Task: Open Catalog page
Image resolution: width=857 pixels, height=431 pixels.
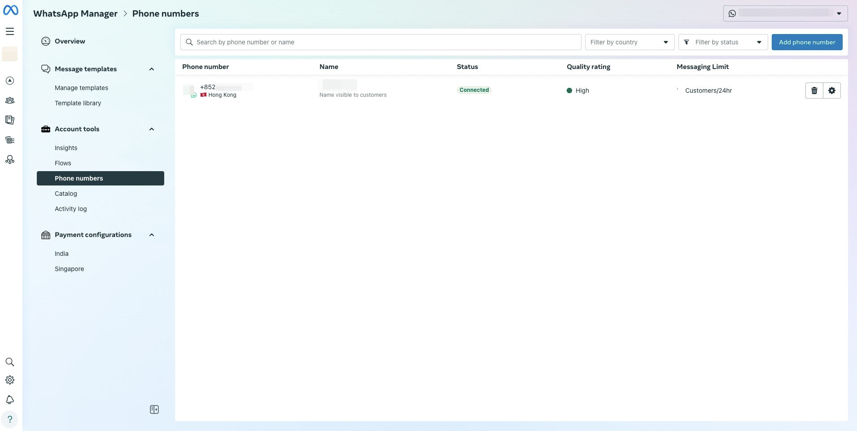Action: pos(66,194)
